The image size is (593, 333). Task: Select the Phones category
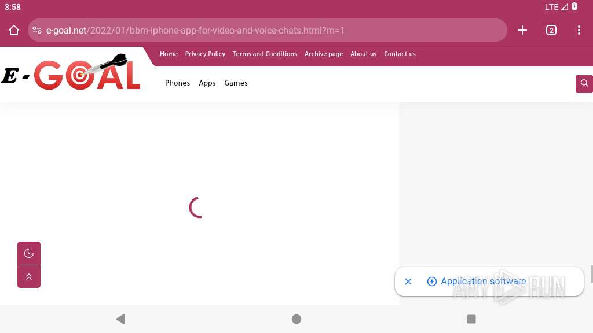(177, 83)
